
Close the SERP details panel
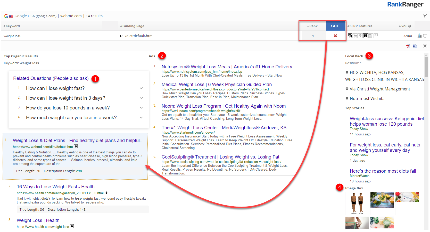[x=425, y=46]
